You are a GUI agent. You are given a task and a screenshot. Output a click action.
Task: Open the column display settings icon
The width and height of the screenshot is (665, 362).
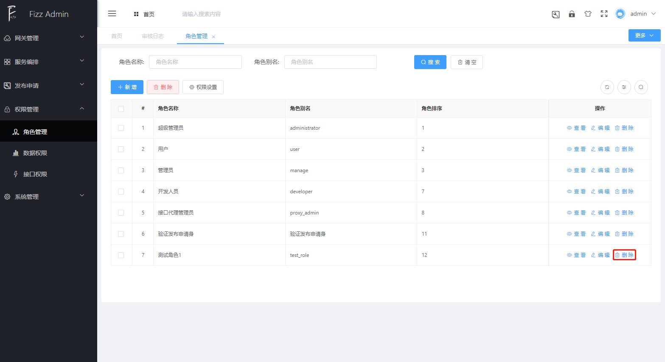[x=624, y=87]
